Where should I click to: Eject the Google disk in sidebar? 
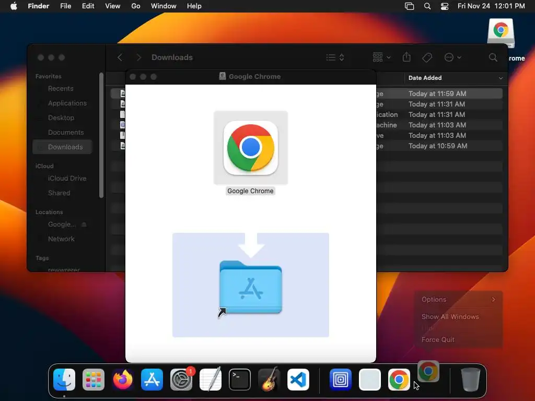click(x=84, y=225)
